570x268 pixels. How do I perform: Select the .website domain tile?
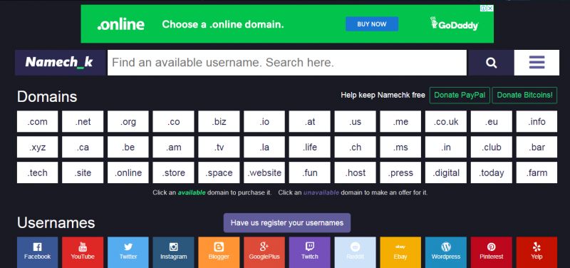click(x=264, y=172)
